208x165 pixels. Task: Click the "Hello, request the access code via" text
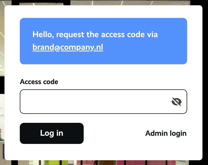point(95,35)
